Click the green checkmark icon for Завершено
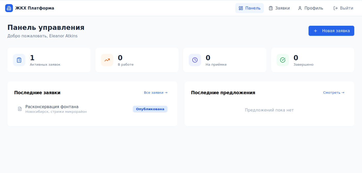 click(x=283, y=60)
